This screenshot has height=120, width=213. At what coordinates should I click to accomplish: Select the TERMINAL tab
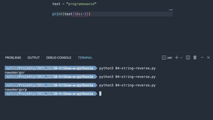coord(85,58)
